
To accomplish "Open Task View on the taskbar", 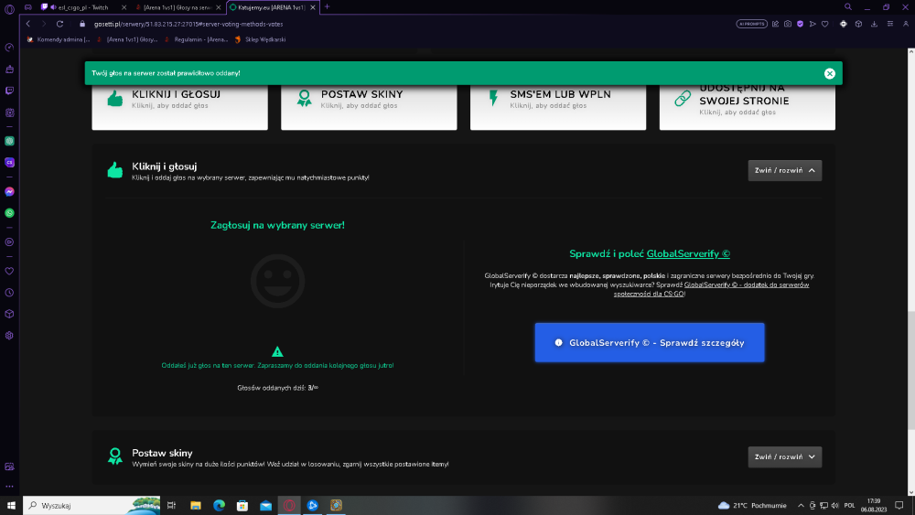I will (x=172, y=505).
